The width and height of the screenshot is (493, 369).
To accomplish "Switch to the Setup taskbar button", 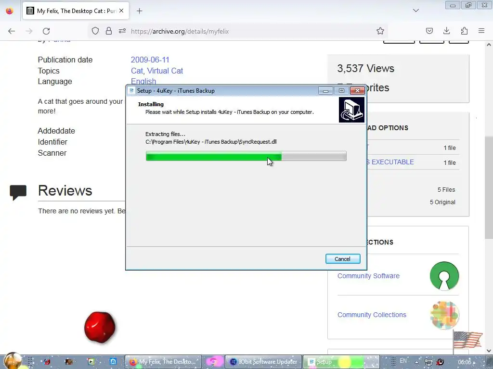I will click(x=342, y=362).
